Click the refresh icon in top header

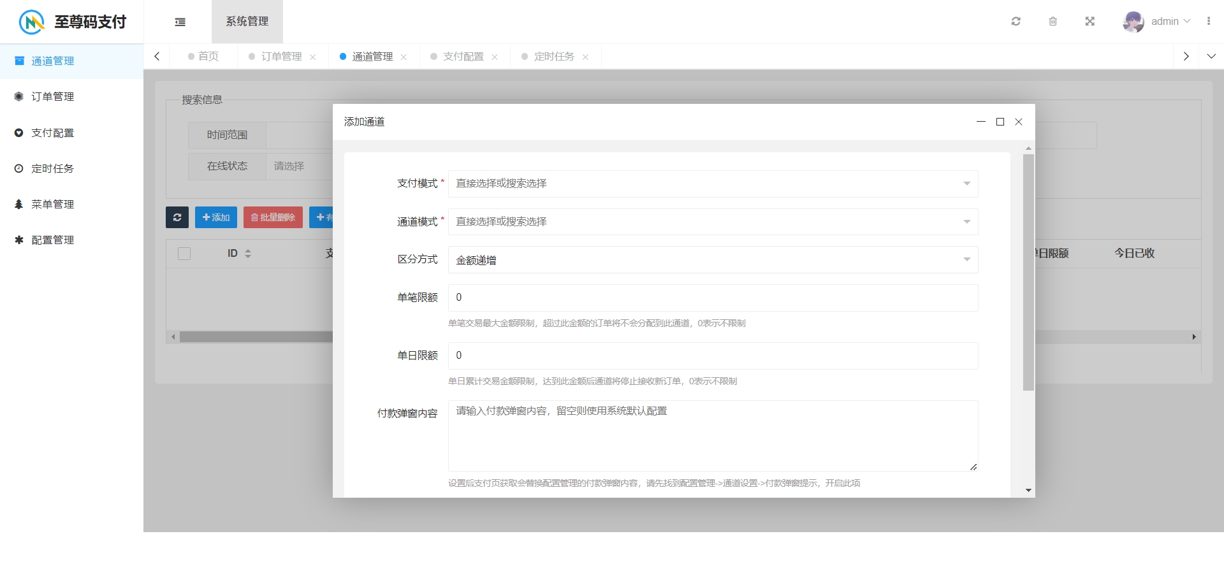tap(1016, 22)
